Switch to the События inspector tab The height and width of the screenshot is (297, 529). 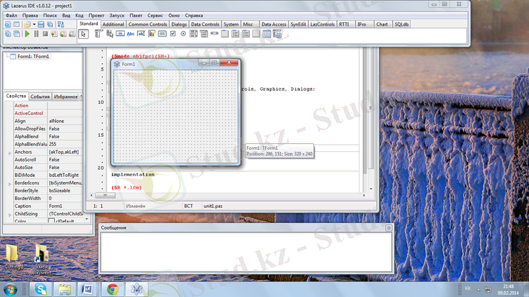(x=40, y=96)
